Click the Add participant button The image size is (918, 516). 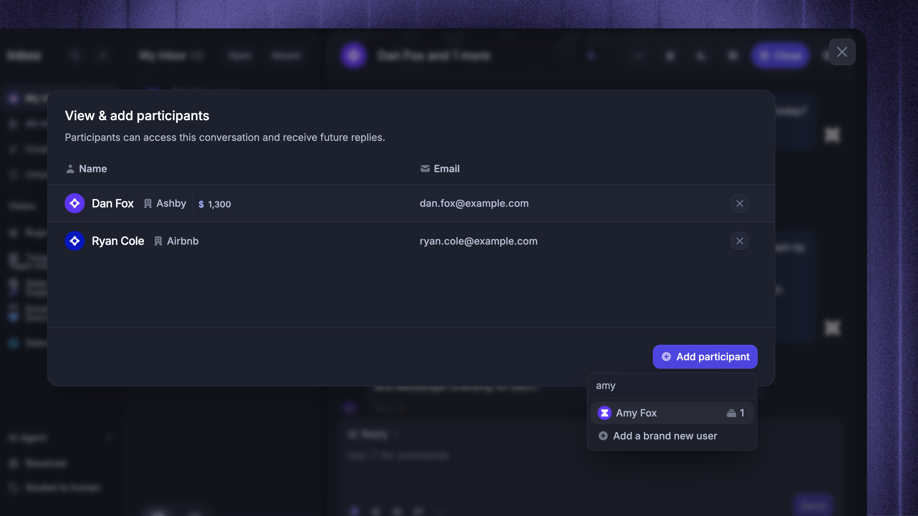coord(705,356)
